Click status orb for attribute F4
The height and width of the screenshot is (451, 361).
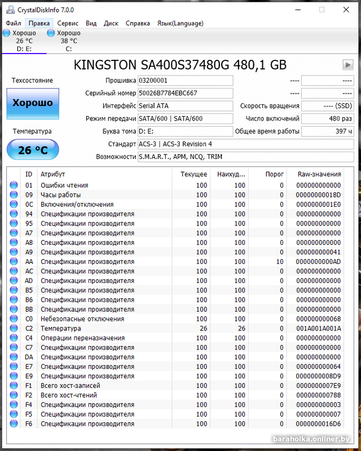click(14, 404)
